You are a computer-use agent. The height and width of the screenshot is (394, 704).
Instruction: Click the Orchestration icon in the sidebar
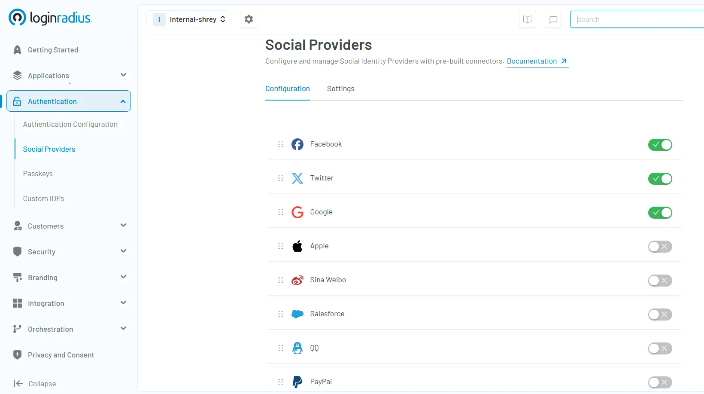(17, 329)
